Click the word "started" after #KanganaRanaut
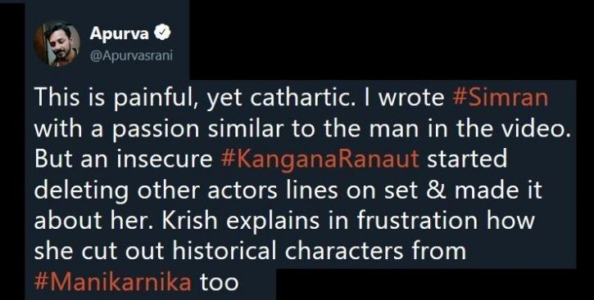The image size is (594, 300). (467, 160)
